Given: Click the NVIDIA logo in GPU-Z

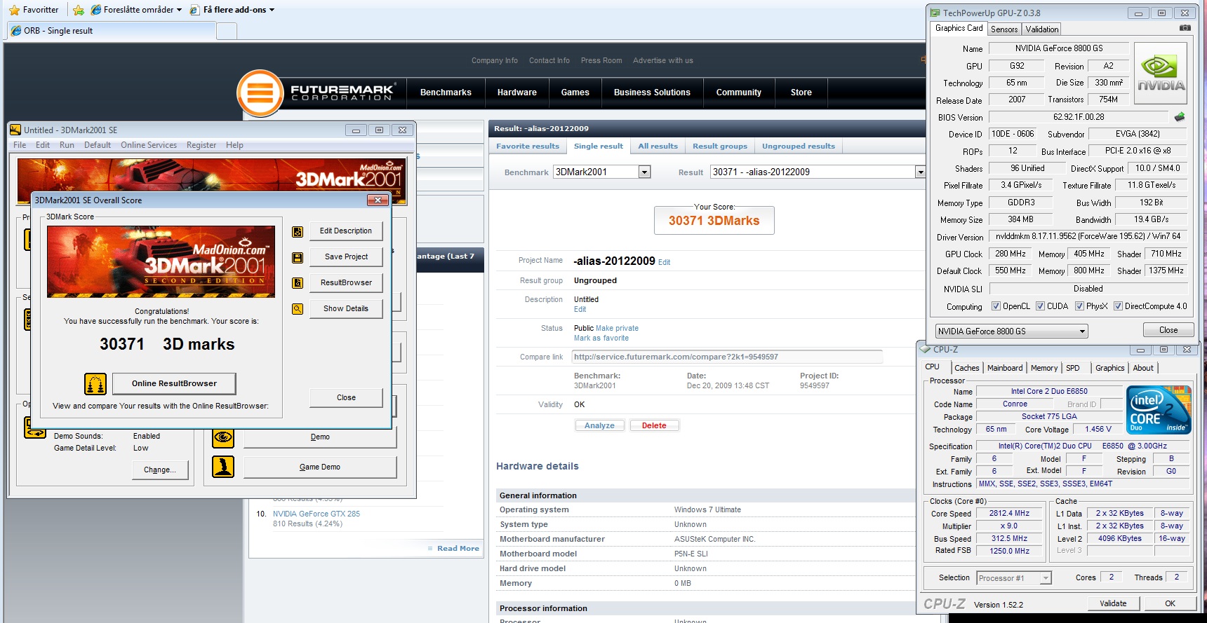Looking at the screenshot, I should coord(1161,74).
